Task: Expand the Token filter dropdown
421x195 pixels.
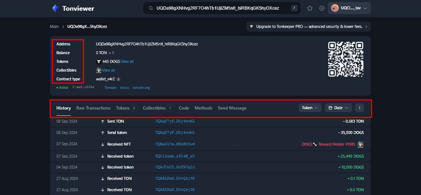Action: (x=310, y=108)
